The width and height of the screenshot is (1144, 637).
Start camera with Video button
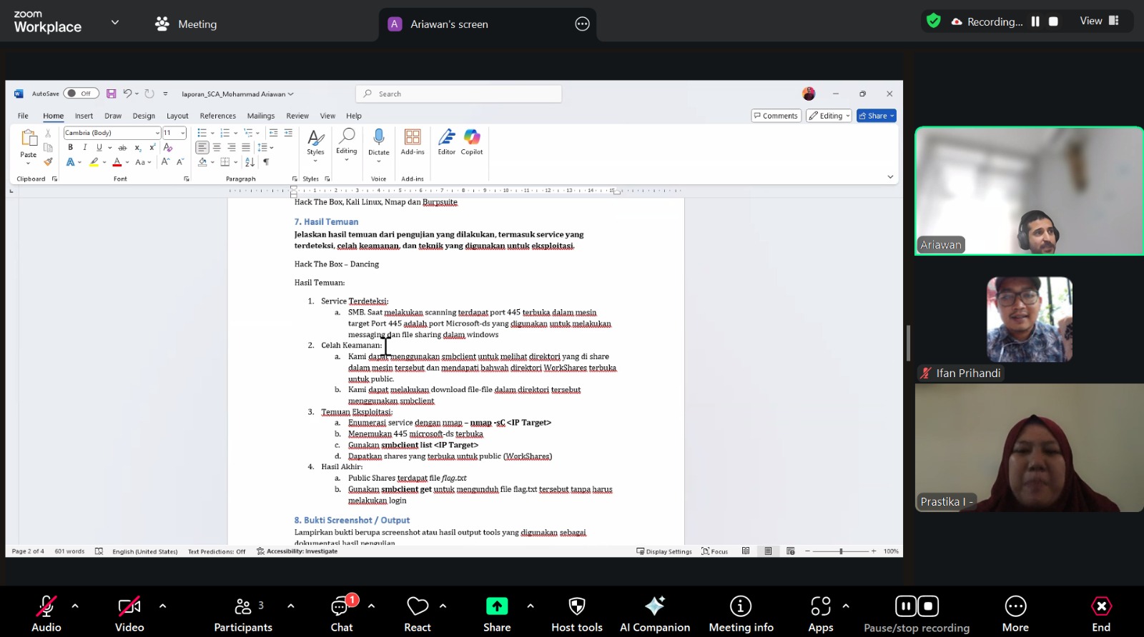(x=129, y=613)
